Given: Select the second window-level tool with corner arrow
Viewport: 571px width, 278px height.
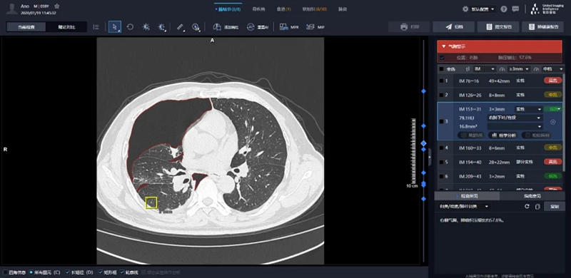Looking at the screenshot, I should (161, 27).
